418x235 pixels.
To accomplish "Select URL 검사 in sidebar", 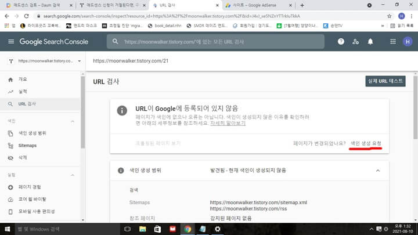I will point(40,104).
